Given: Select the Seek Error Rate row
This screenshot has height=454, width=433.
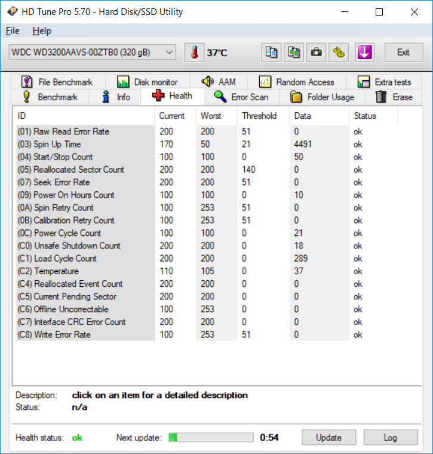Looking at the screenshot, I should tap(207, 182).
